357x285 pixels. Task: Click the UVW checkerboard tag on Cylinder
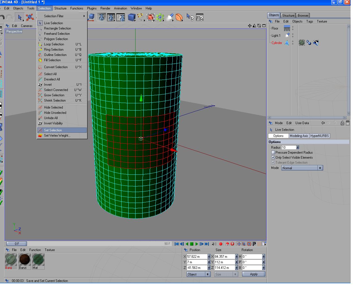316,43
